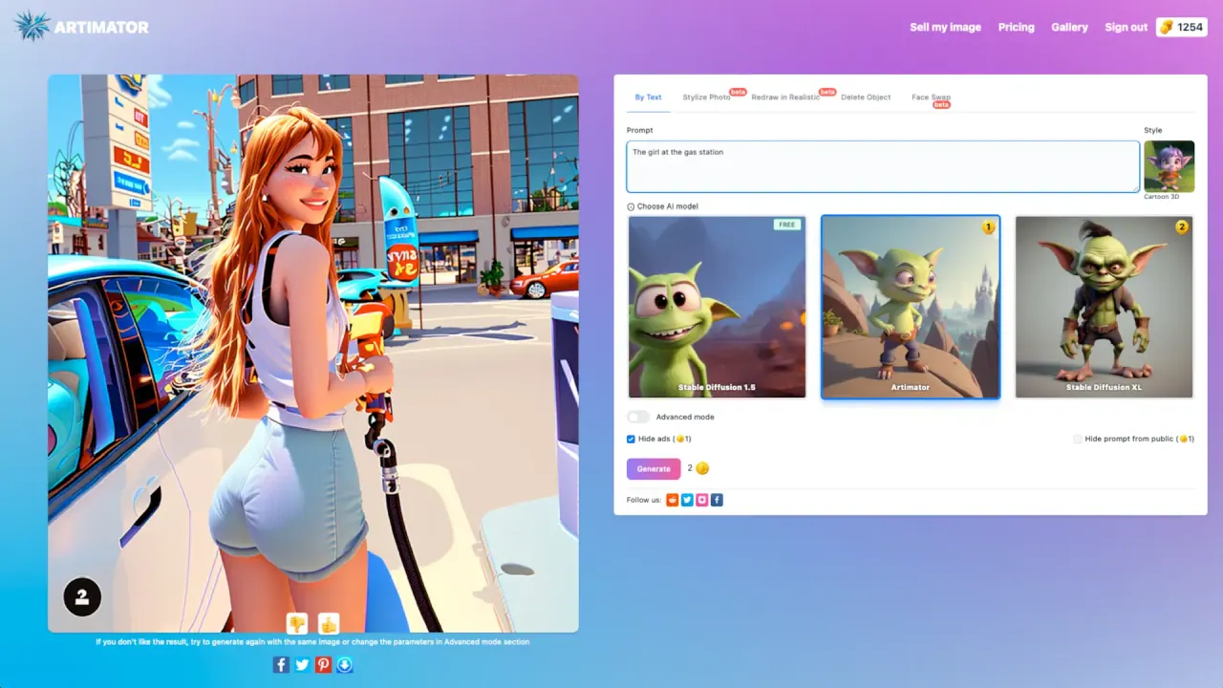Click into the Prompt text field
Image resolution: width=1223 pixels, height=688 pixels.
883,166
